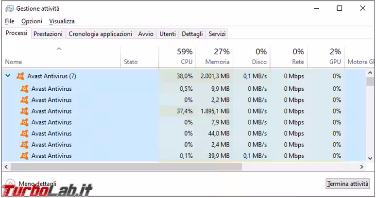Click Avast icon in the 44,0 MB row
The image size is (376, 198).
click(24, 133)
